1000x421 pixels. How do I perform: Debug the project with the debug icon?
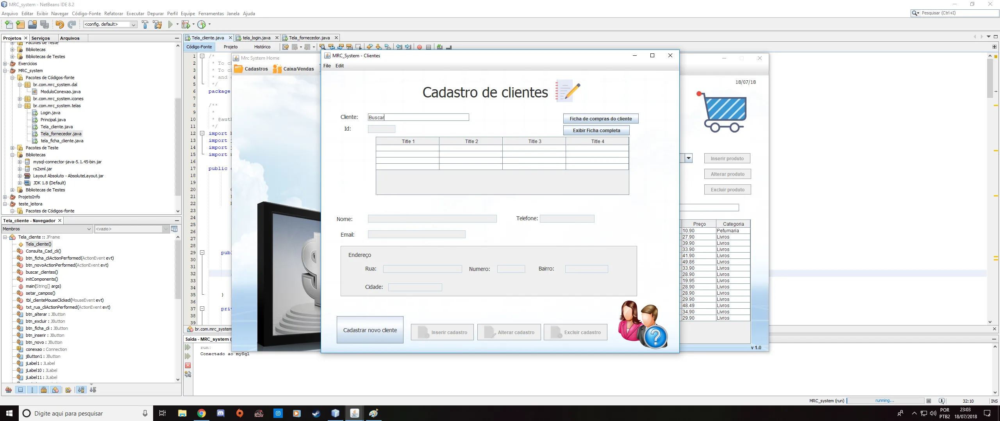186,24
